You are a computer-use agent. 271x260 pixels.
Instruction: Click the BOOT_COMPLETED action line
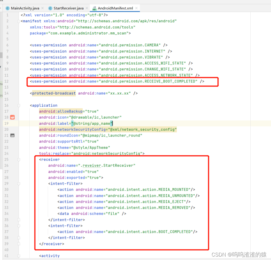coord(127,232)
